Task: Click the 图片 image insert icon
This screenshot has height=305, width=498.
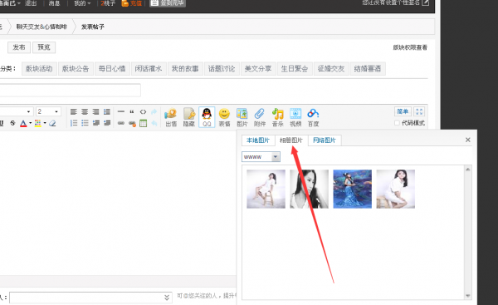Action: tap(242, 117)
